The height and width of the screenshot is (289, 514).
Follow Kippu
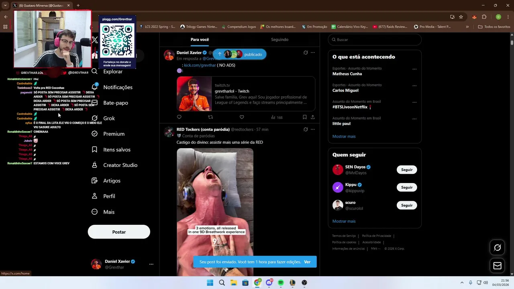pos(407,187)
